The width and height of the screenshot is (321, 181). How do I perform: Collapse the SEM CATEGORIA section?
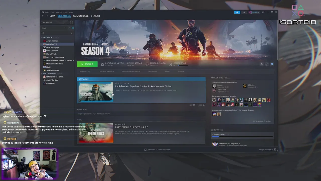pyautogui.click(x=42, y=74)
